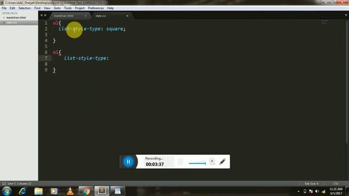Image resolution: width=349 pixels, height=196 pixels.
Task: Open the Goto menu
Action: 57,8
